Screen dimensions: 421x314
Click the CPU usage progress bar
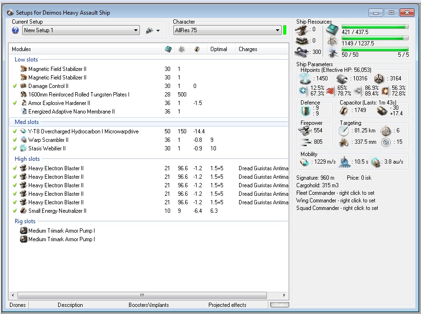click(x=375, y=26)
